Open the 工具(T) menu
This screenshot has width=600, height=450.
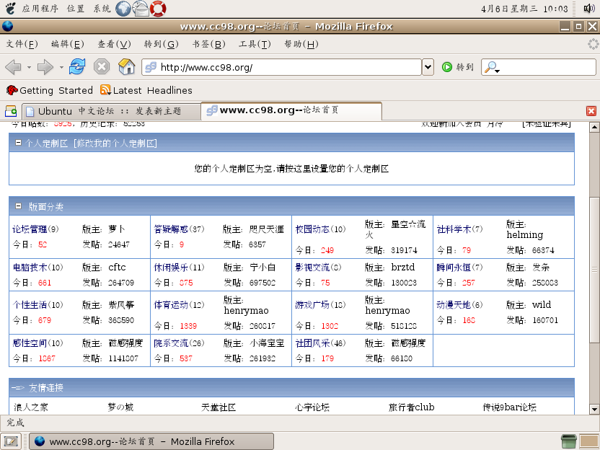pos(255,44)
